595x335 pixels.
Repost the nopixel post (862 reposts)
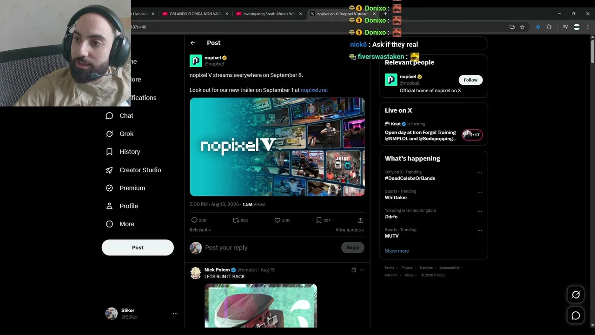236,220
